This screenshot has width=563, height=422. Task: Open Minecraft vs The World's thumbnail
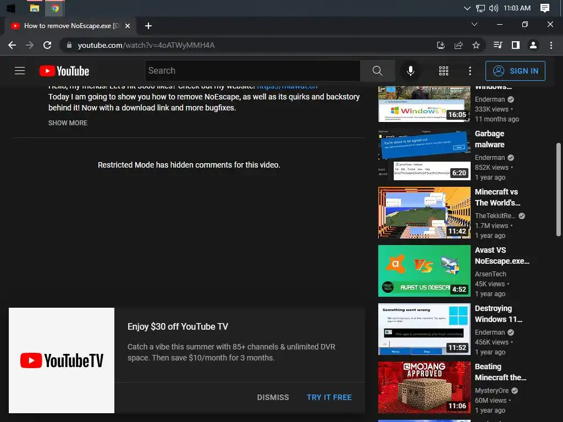[424, 213]
